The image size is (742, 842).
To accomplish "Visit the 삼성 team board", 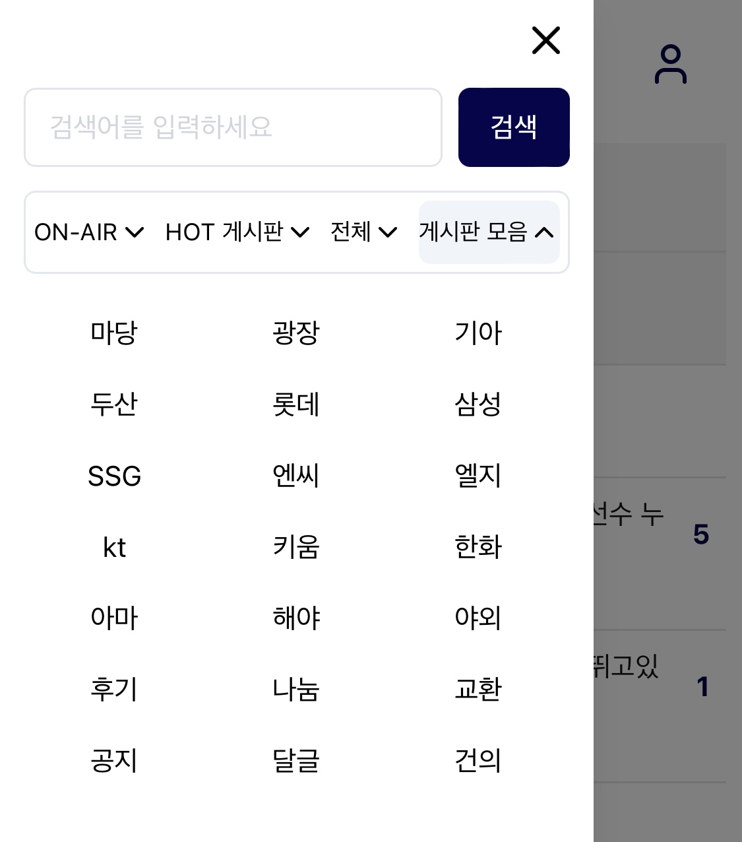I will (x=478, y=404).
